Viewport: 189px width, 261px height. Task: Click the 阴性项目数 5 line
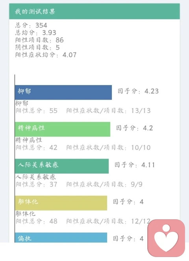point(37,48)
